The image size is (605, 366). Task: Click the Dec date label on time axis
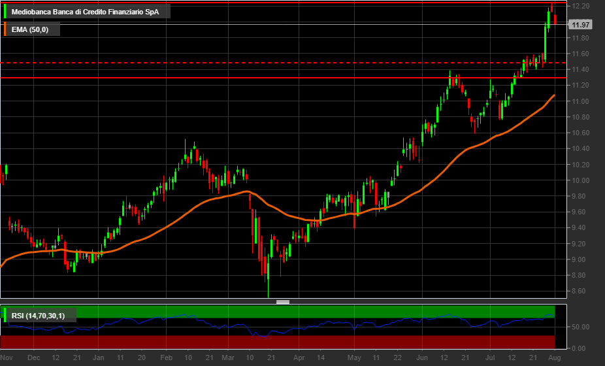tap(33, 358)
